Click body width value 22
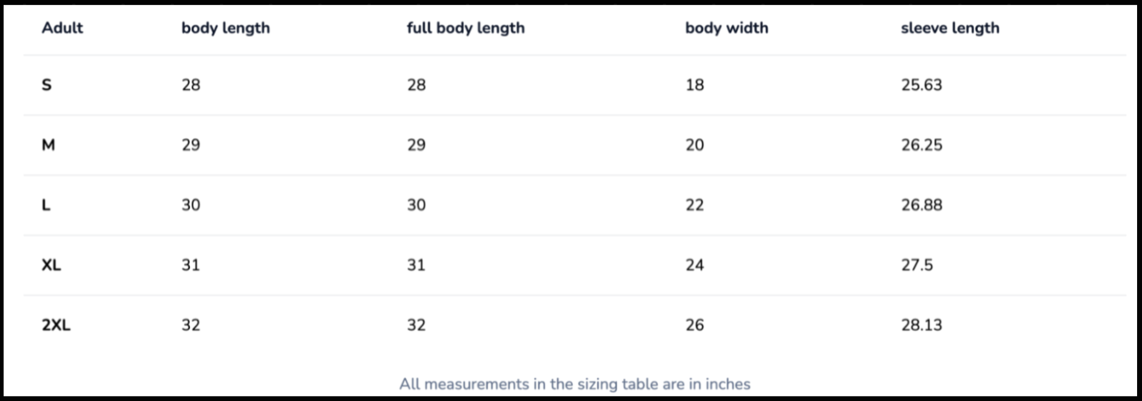Image resolution: width=1142 pixels, height=401 pixels. point(695,205)
